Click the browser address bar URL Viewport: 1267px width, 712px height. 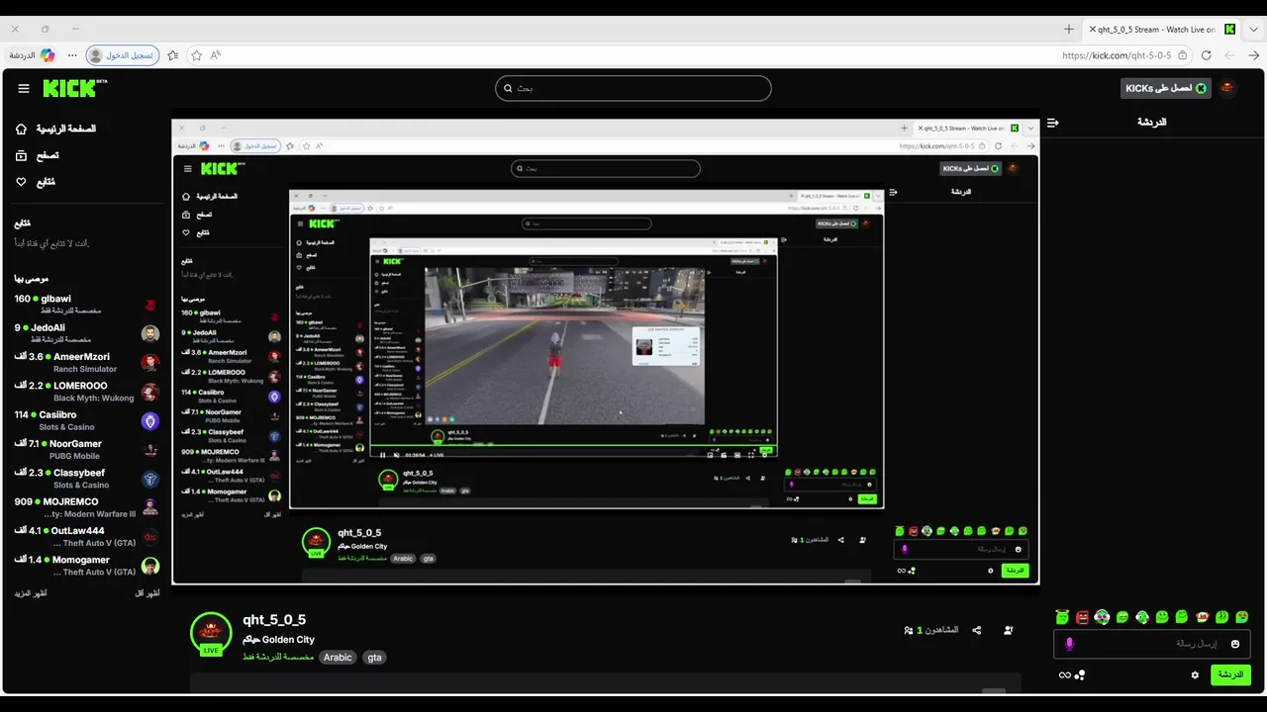click(x=1117, y=55)
